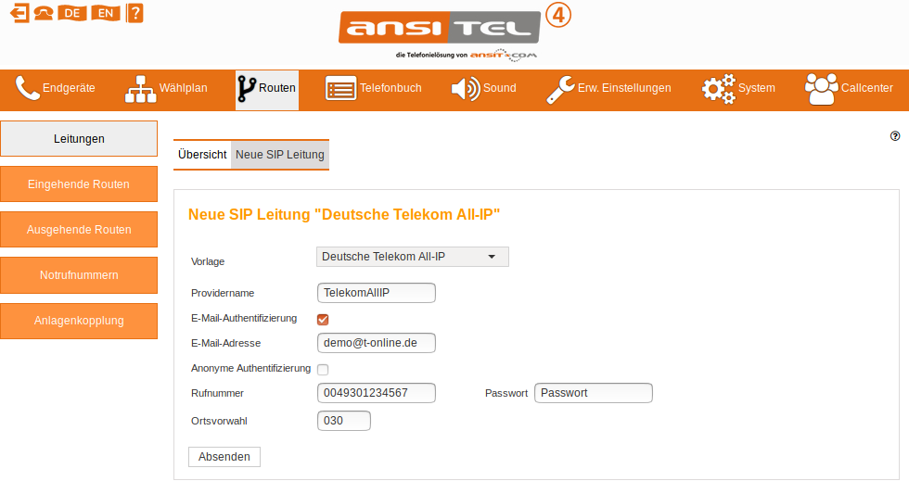
Task: Expand the Vorlage dropdown
Action: (x=413, y=257)
